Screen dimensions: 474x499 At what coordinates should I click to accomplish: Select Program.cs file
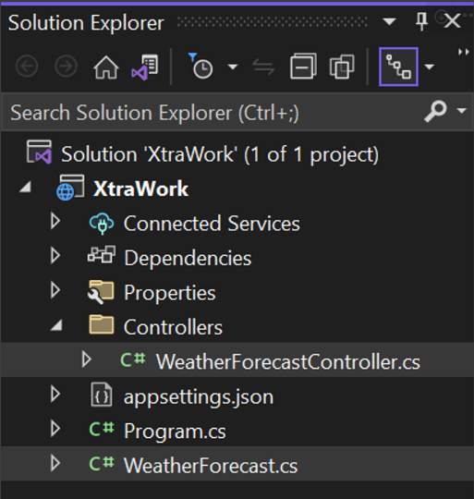(175, 432)
